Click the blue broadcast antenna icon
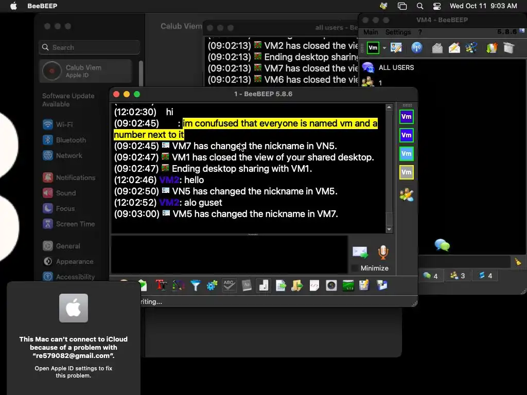The width and height of the screenshot is (527, 395). [x=417, y=48]
